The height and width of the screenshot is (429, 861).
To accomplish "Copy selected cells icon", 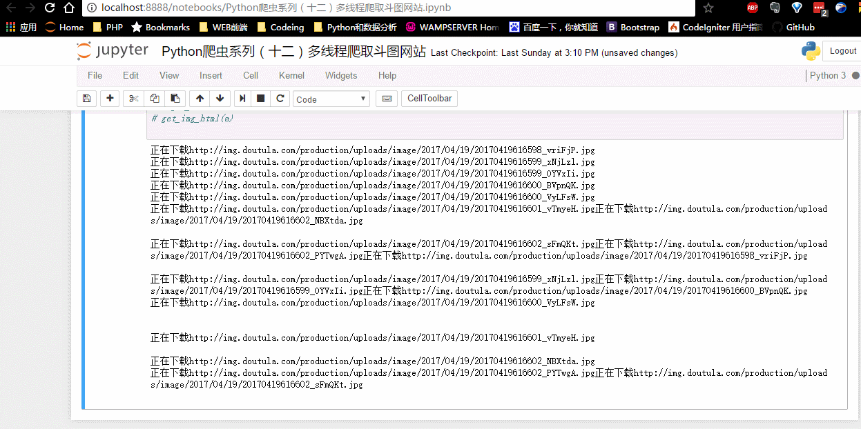I will (x=155, y=99).
